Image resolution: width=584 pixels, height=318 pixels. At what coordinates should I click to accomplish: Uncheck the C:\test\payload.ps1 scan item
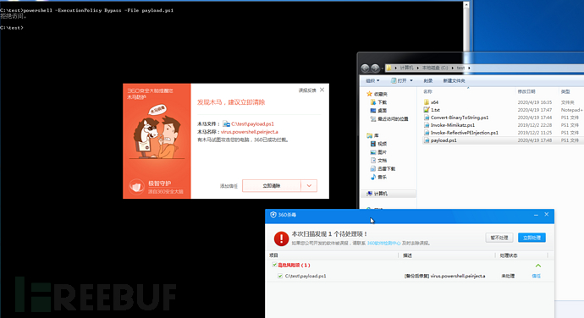click(279, 276)
